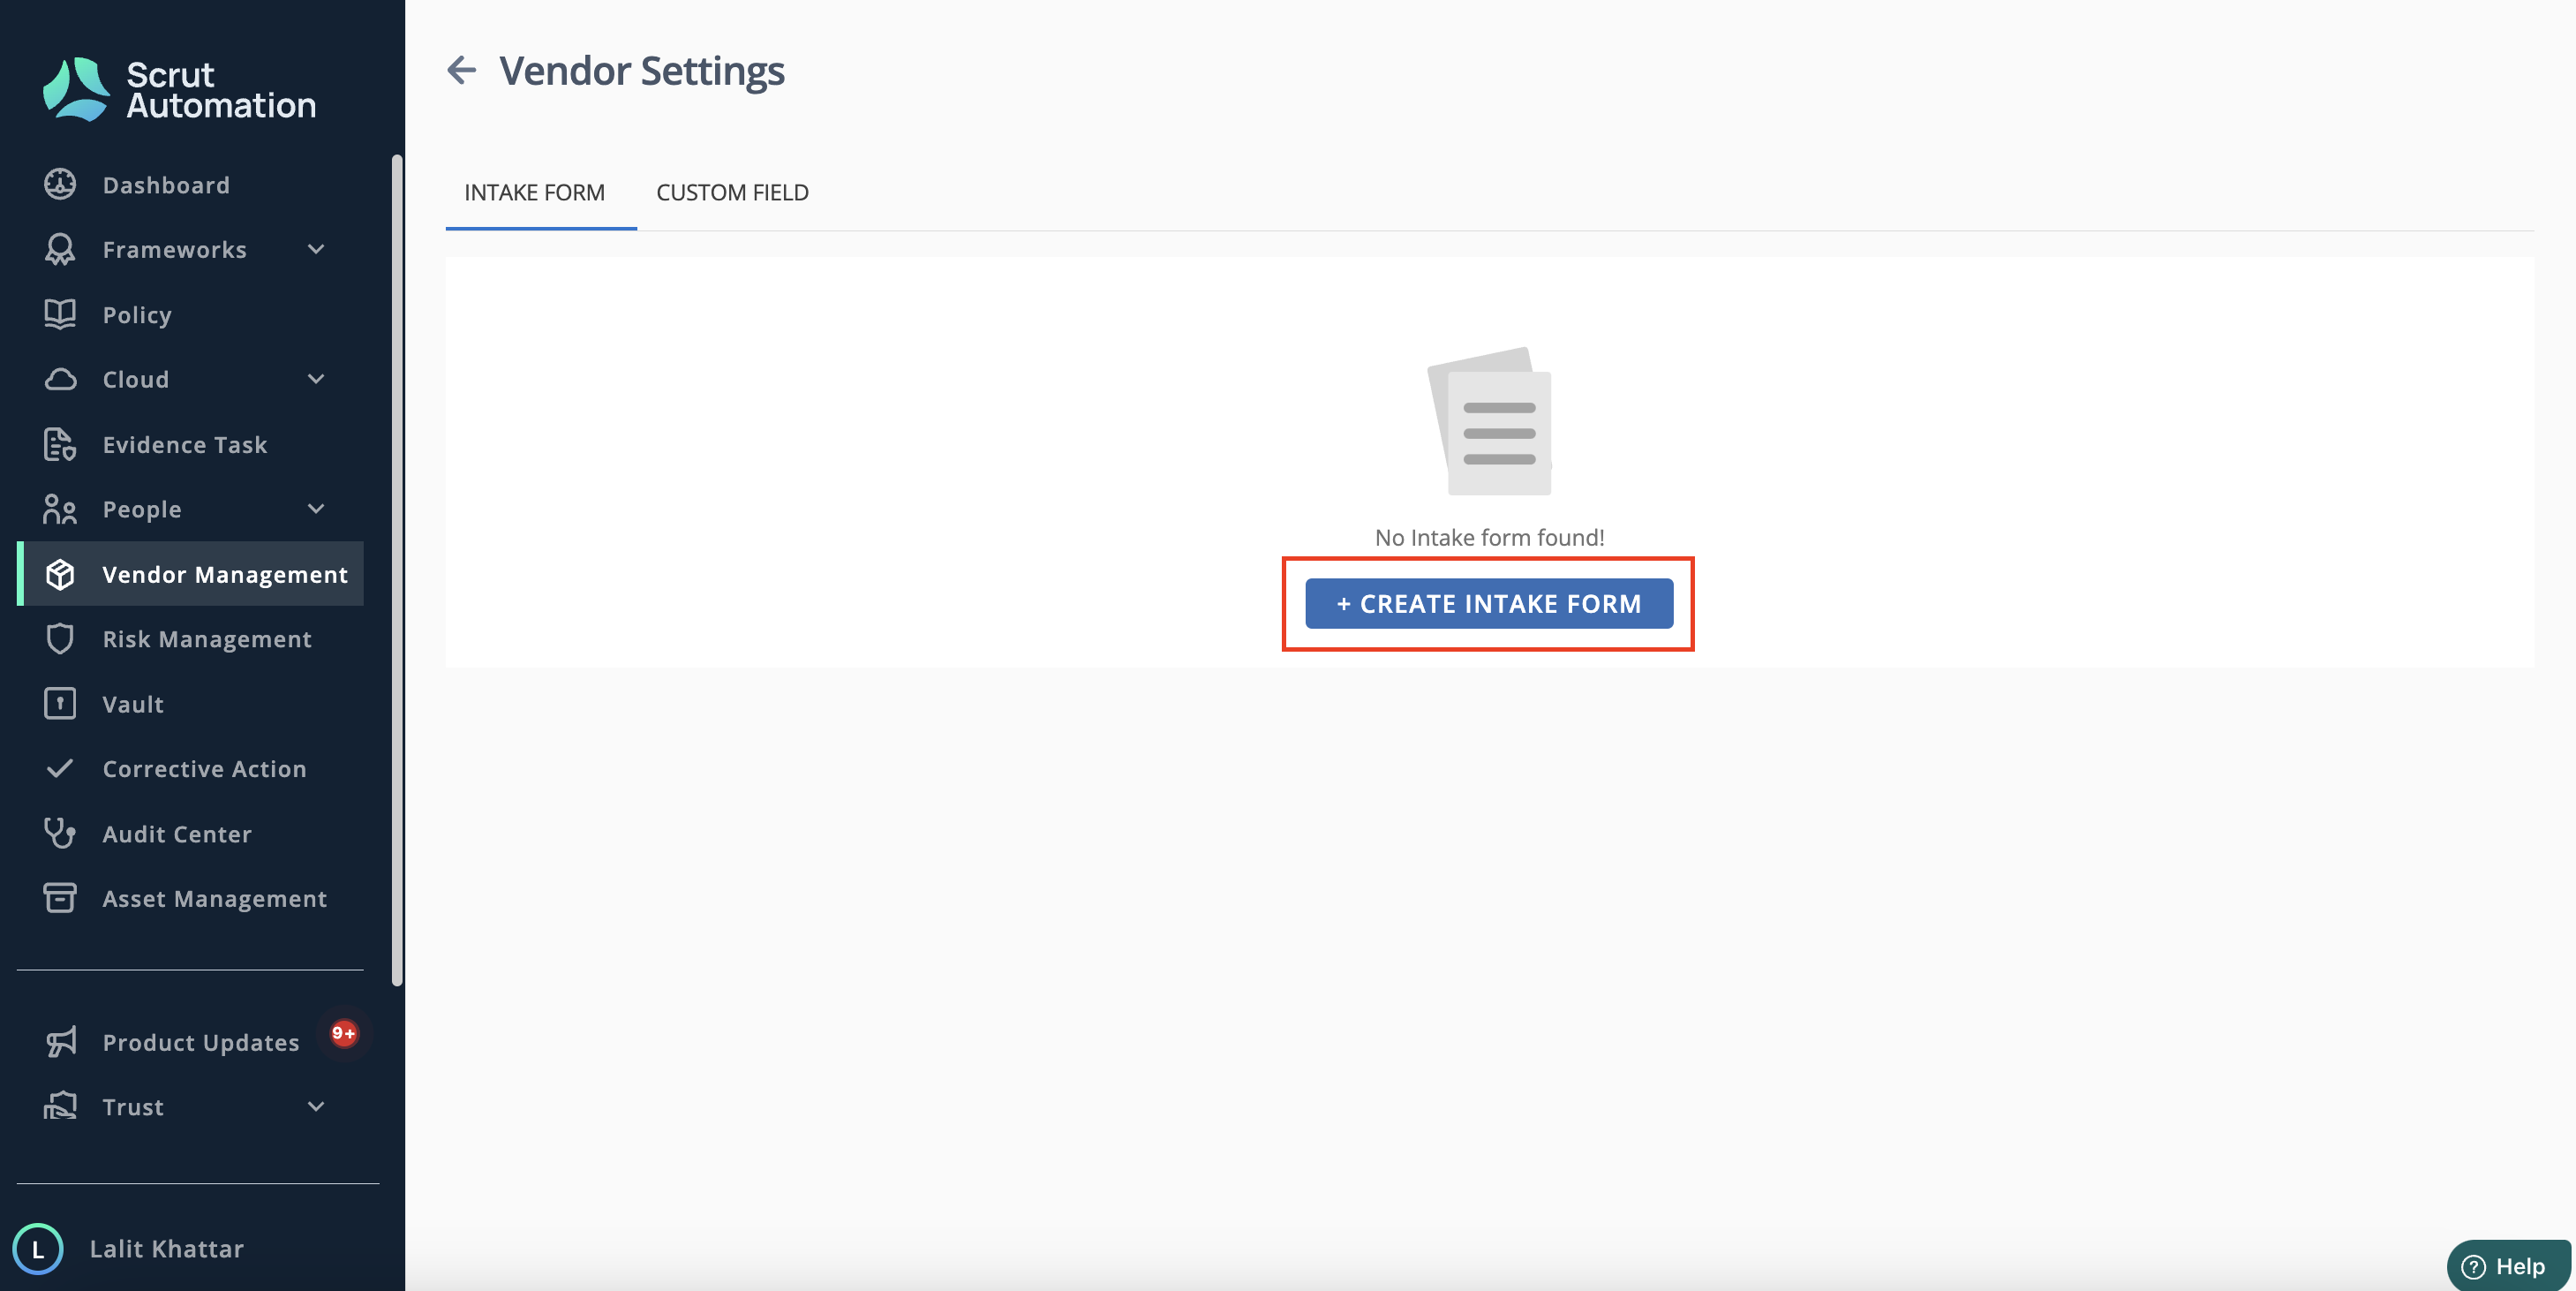Click the Frameworks label in sidebar
This screenshot has height=1291, width=2576.
174,249
